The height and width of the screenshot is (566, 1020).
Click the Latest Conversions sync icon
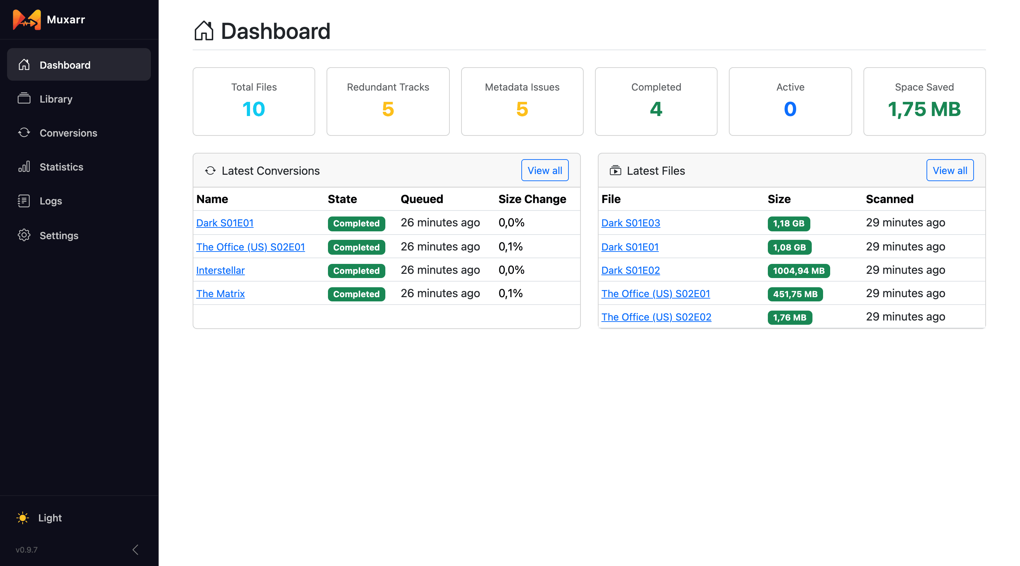click(x=210, y=171)
